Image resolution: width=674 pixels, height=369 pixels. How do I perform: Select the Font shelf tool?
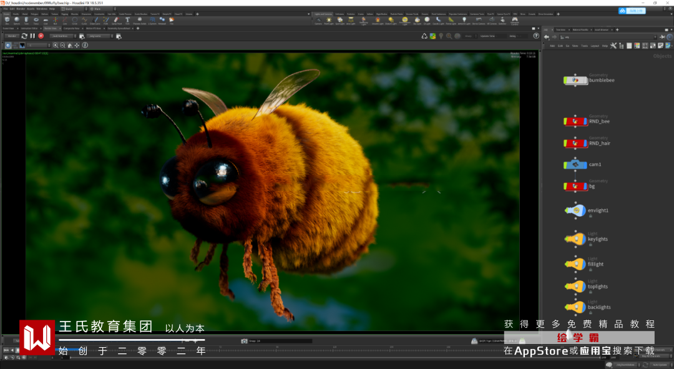128,20
